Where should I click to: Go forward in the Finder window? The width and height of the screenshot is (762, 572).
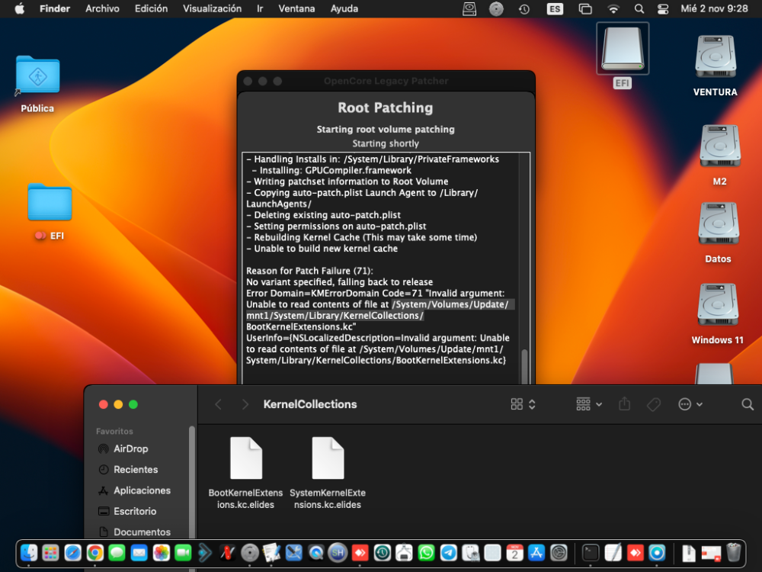pos(245,404)
